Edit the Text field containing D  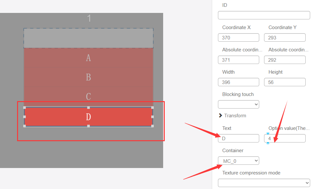(239, 139)
